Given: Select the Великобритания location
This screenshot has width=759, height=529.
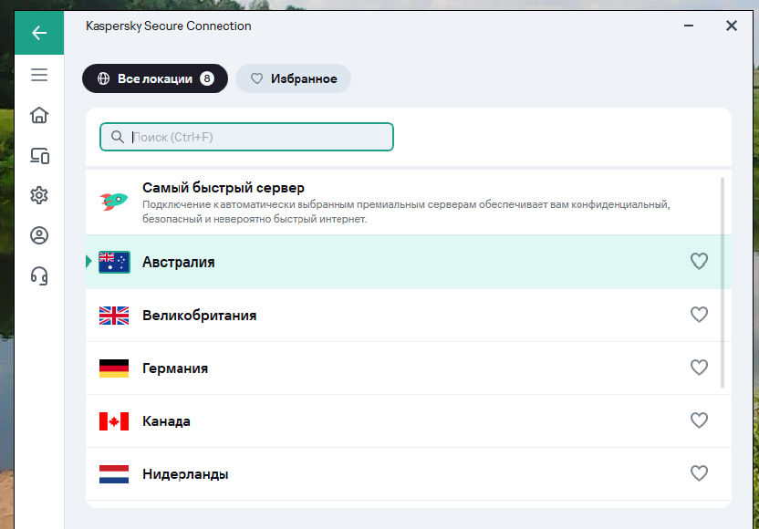Looking at the screenshot, I should (409, 315).
